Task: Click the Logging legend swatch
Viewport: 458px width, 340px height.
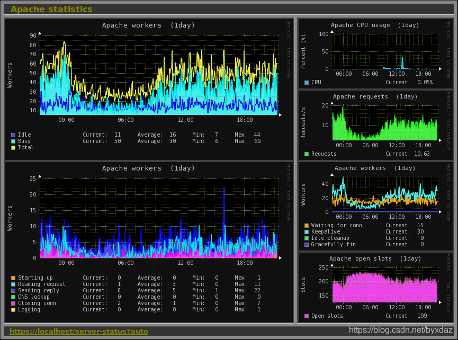Action: pos(13,310)
